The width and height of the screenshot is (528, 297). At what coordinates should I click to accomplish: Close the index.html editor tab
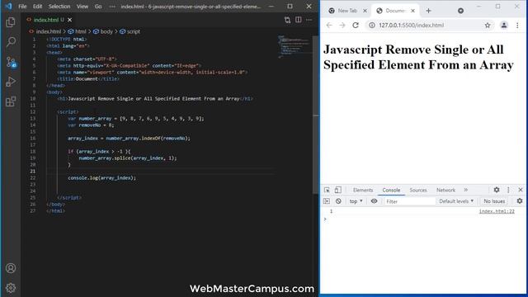pos(69,20)
